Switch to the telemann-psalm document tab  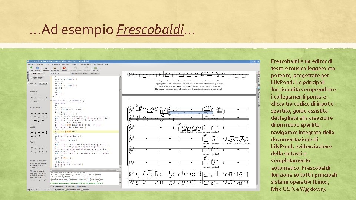pyautogui.click(x=85, y=73)
